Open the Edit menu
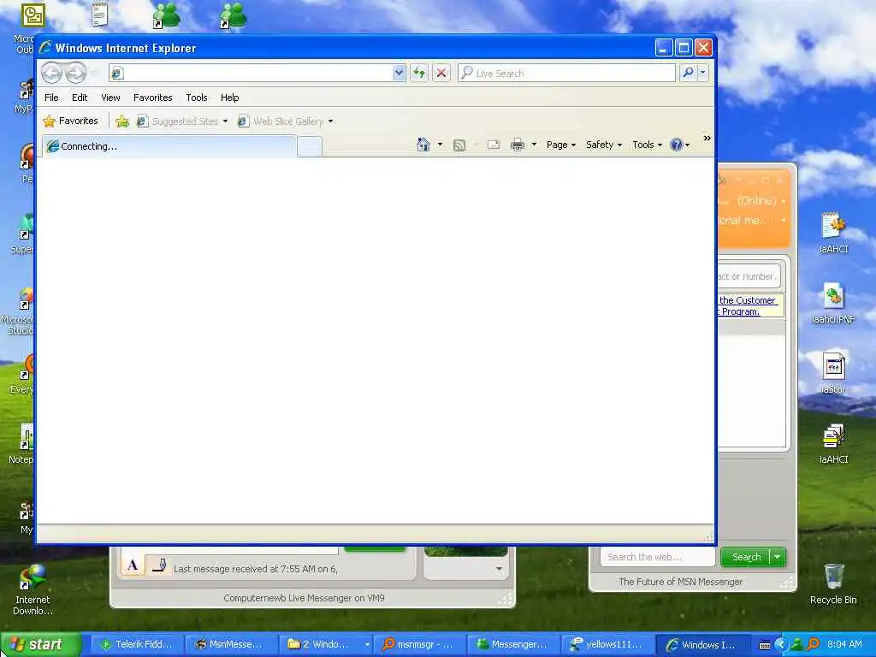876x657 pixels. [x=80, y=98]
